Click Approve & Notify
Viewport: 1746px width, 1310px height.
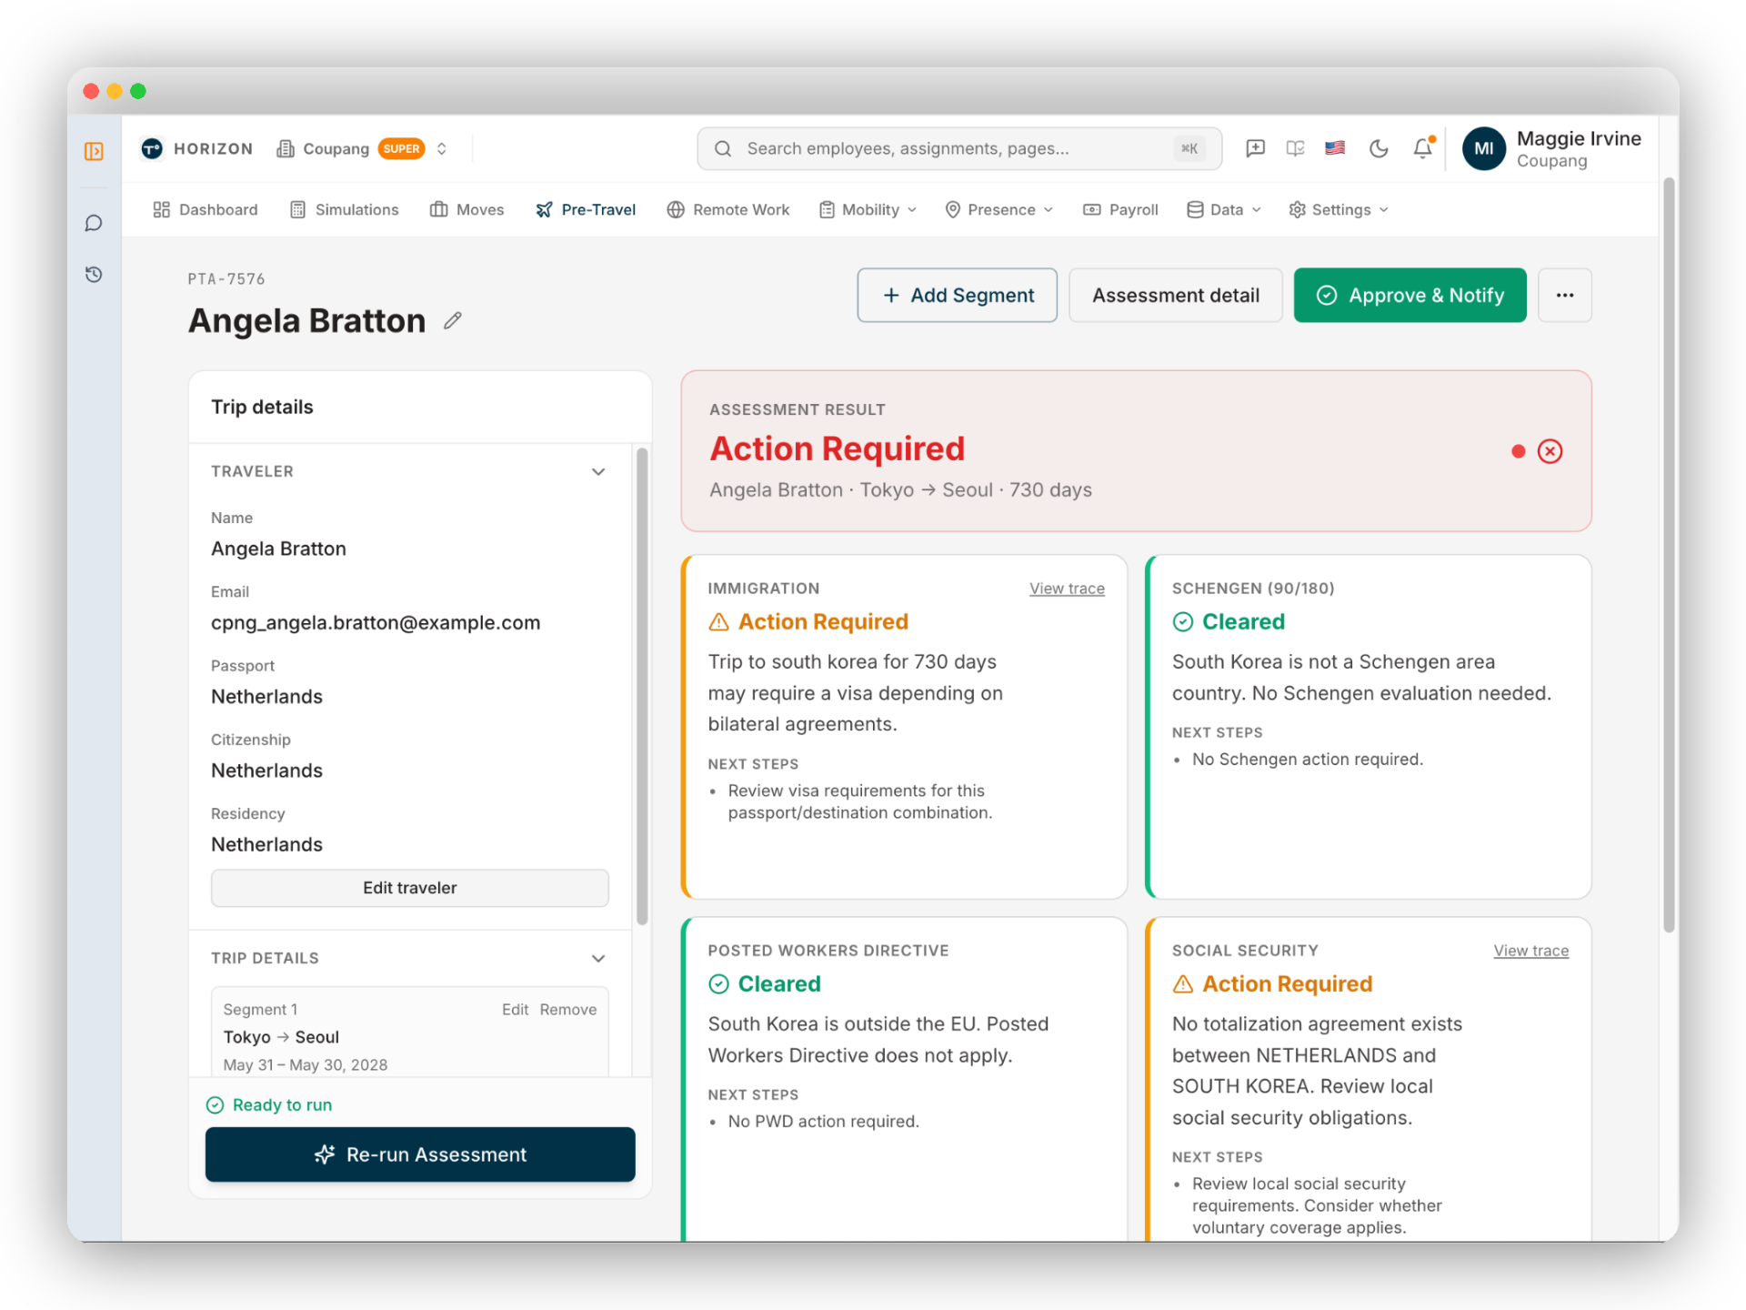[x=1410, y=295]
